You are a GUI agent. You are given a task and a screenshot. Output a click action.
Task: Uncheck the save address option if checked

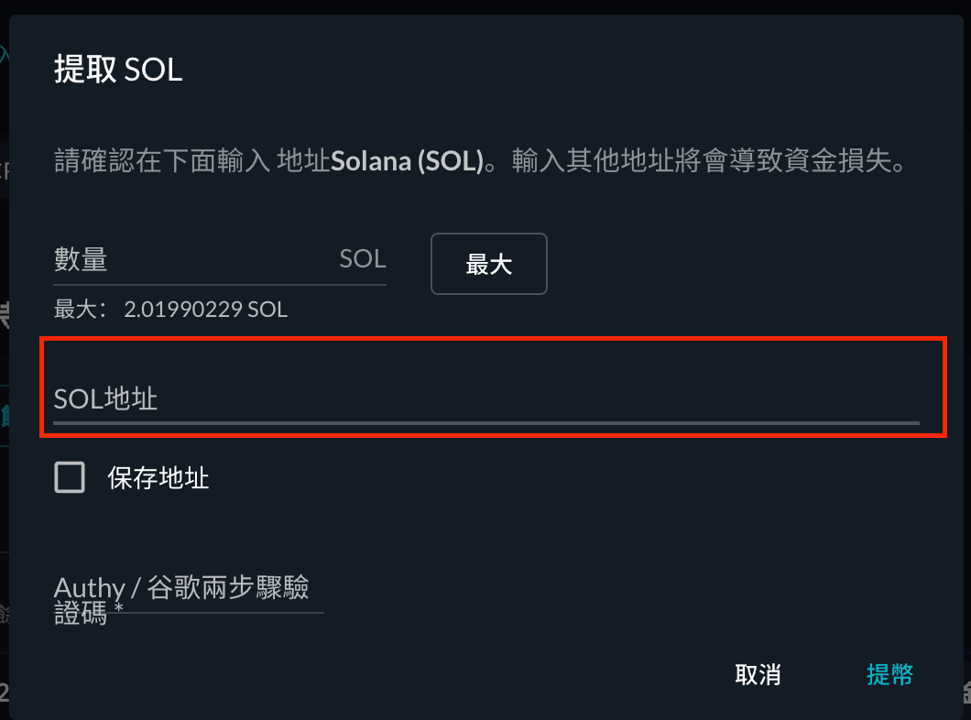(70, 477)
